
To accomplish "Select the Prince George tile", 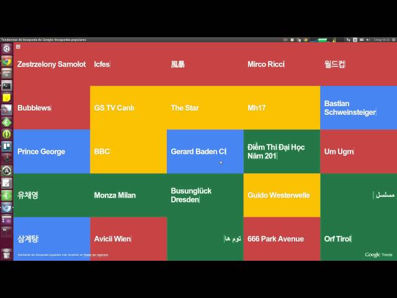I will point(51,151).
